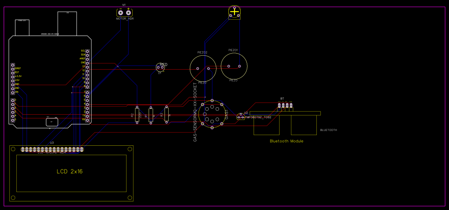Select the yellow-cross potentiometer component at top
449x210 pixels.
(235, 12)
